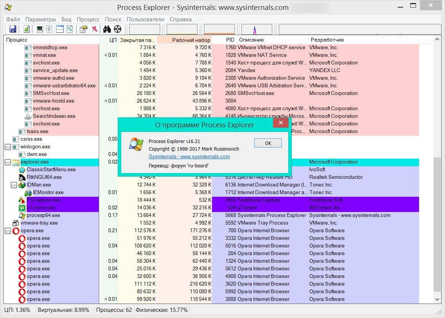This screenshot has height=318, width=445.
Task: Sort by the Процесс column header
Action: (x=51, y=40)
